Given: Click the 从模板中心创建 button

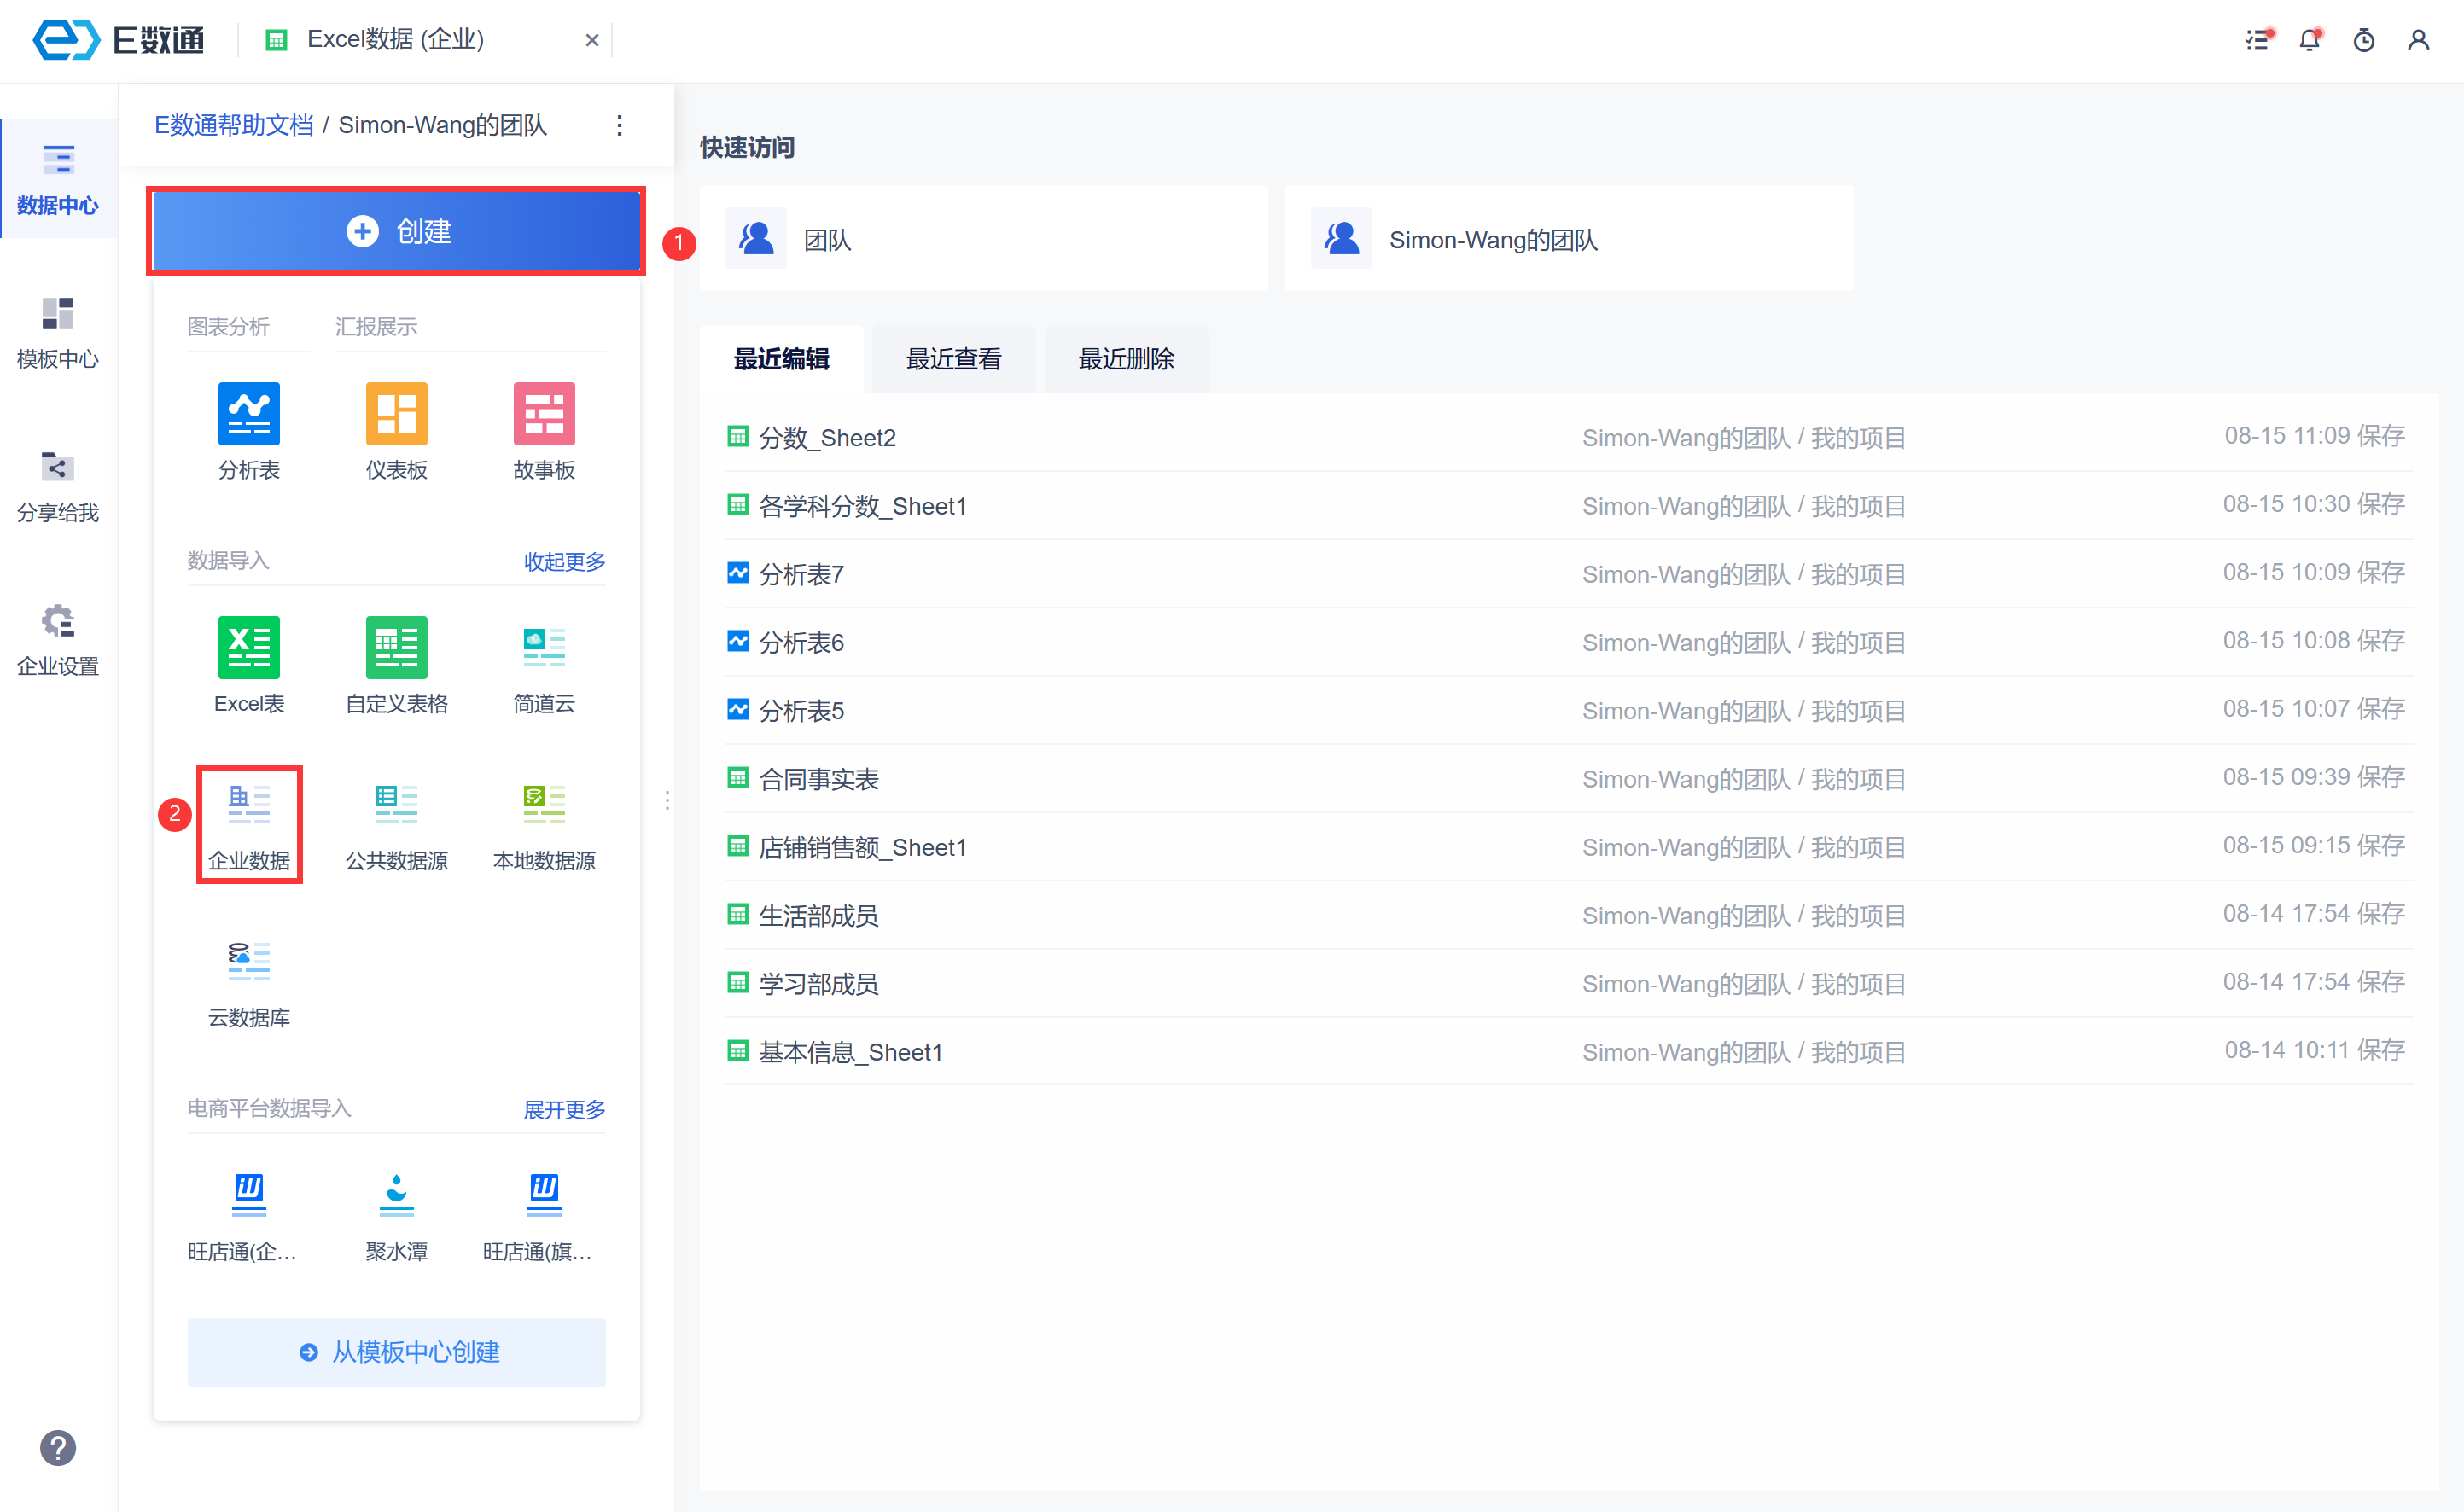Looking at the screenshot, I should [x=397, y=1351].
